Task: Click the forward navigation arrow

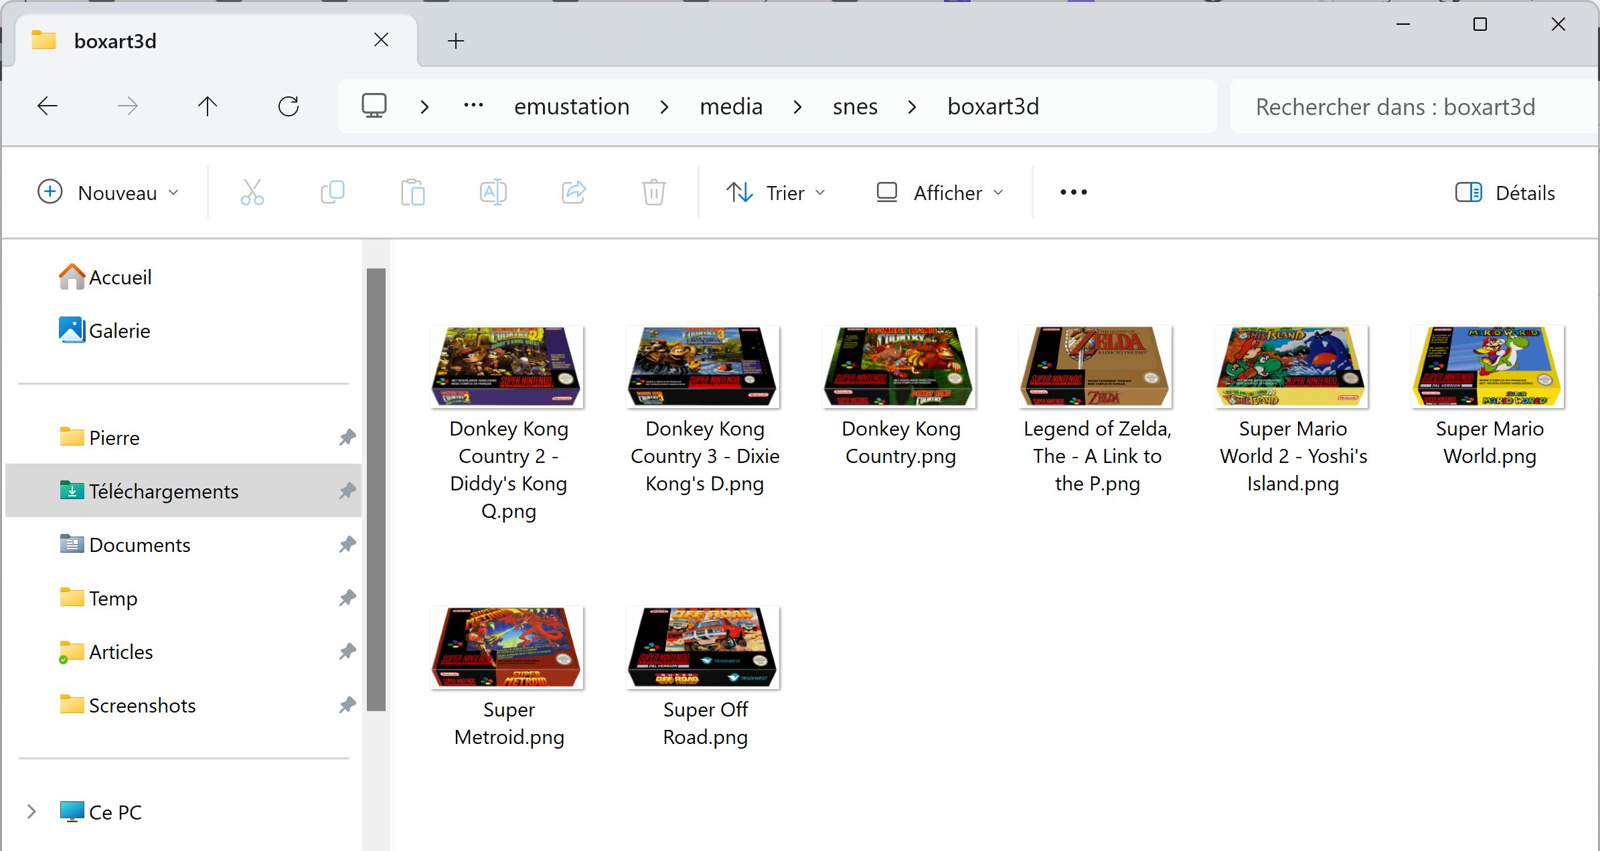Action: pos(128,106)
